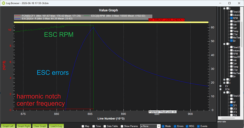Click the red THRUST_LOSS_CHECK error marker
Image resolution: width=244 pixels, height=128 pixels.
tap(167, 20)
